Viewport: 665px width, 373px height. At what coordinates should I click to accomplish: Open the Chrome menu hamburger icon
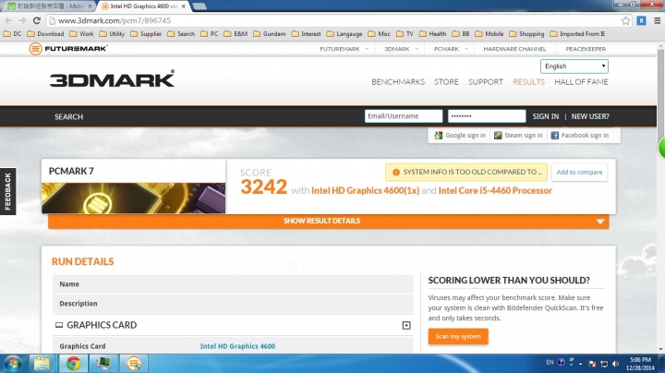coord(658,20)
